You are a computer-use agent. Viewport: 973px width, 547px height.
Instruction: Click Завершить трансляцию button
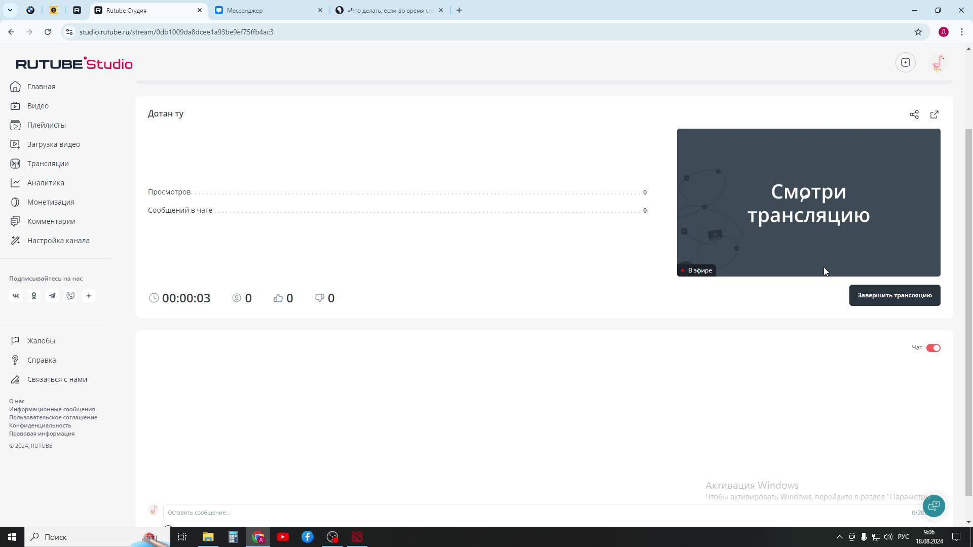tap(894, 295)
